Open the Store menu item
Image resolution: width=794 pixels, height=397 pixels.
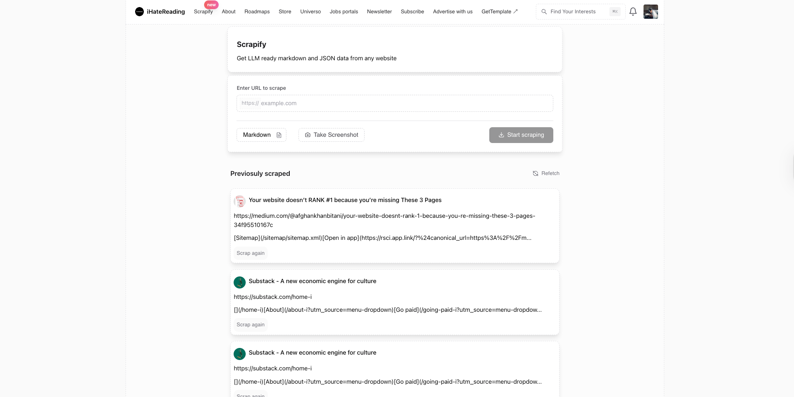pyautogui.click(x=285, y=12)
